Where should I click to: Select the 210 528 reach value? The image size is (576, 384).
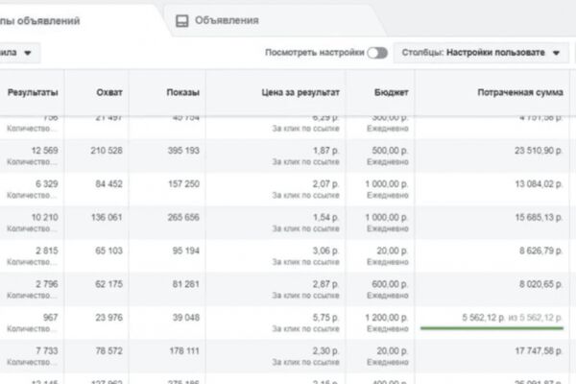coord(107,151)
